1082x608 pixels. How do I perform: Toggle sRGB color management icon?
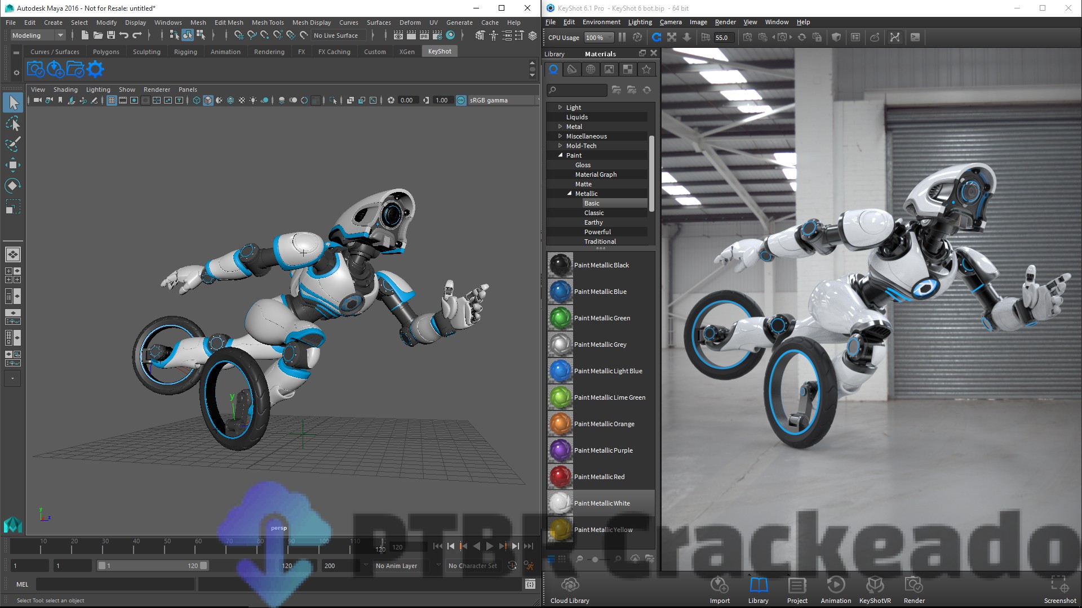point(461,100)
